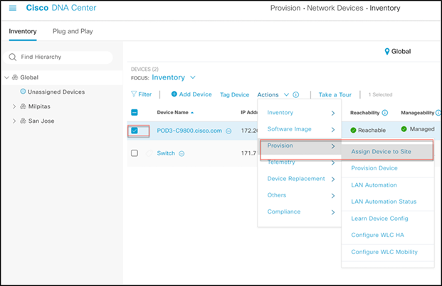Open the hamburger main menu
The image size is (442, 286).
click(13, 8)
